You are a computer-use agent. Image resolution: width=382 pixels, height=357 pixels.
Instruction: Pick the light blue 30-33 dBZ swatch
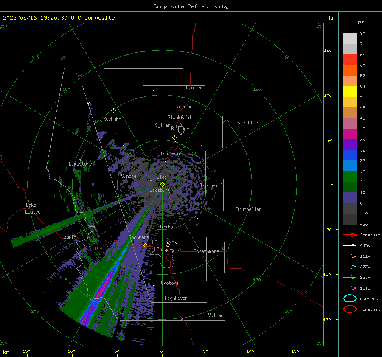click(350, 166)
